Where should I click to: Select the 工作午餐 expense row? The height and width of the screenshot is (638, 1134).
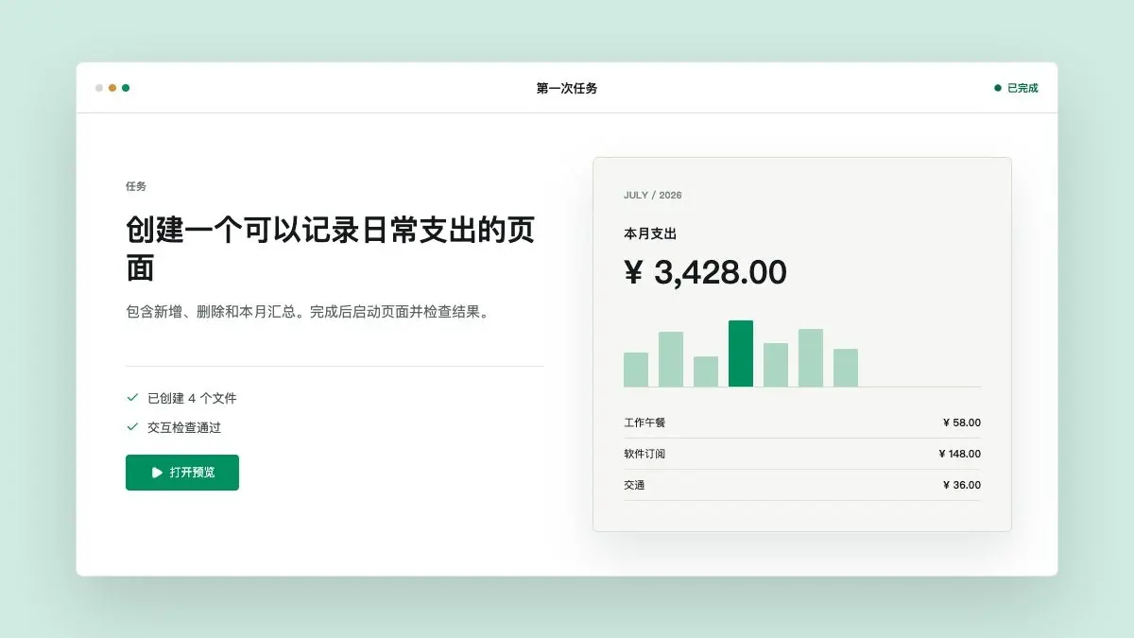tap(802, 422)
